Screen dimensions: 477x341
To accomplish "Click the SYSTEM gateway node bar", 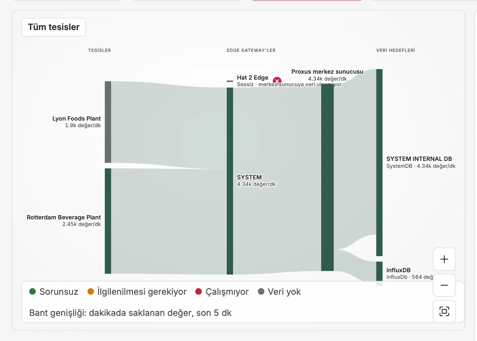I will click(230, 181).
